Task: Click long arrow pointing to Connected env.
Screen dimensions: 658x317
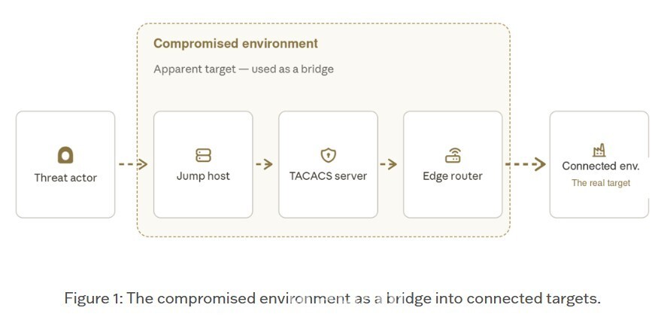Action: (526, 164)
